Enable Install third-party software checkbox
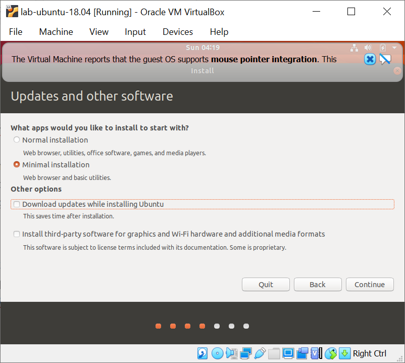Image resolution: width=405 pixels, height=363 pixels. [x=17, y=234]
